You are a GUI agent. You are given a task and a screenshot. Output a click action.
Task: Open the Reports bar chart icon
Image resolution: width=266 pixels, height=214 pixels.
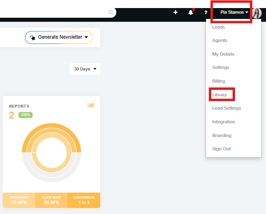pos(91,105)
